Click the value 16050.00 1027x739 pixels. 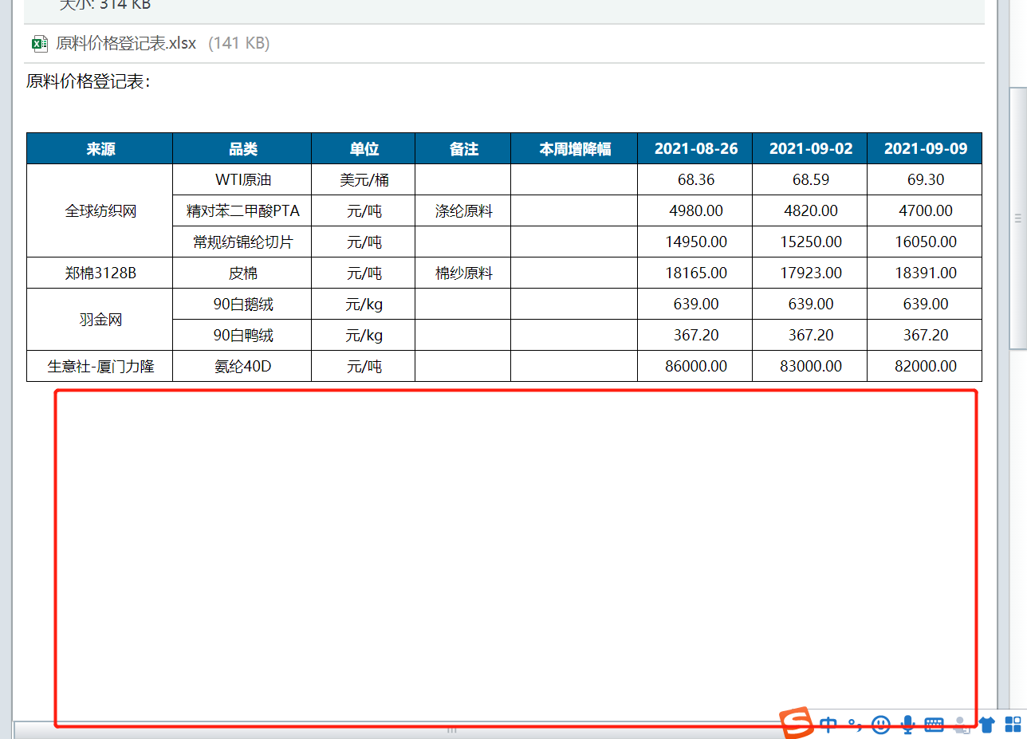pyautogui.click(x=925, y=242)
